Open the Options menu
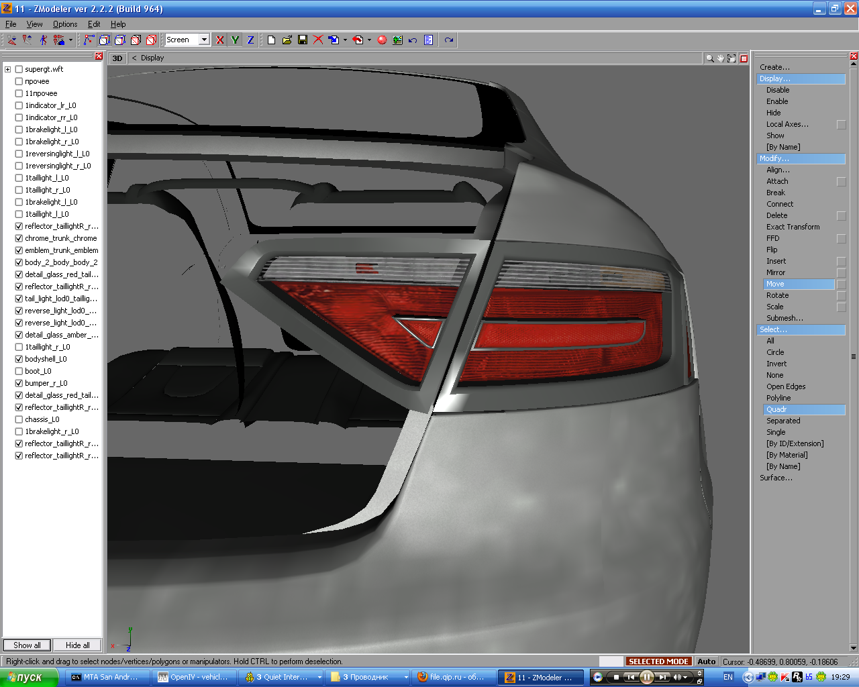The width and height of the screenshot is (859, 687). pyautogui.click(x=65, y=24)
